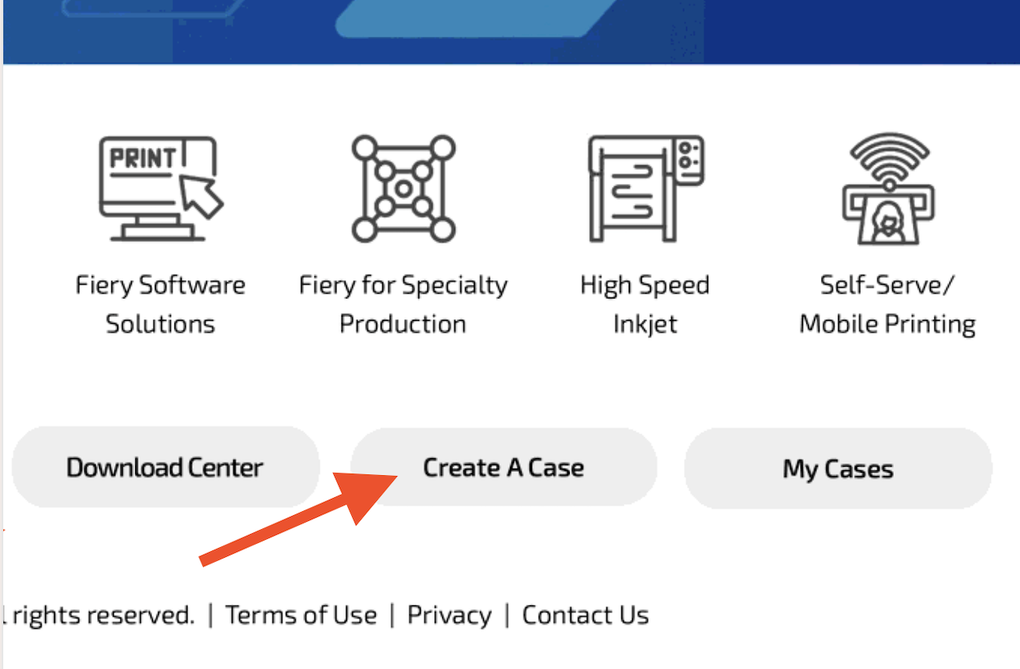
Task: Select the Fiery Software Solutions text label
Action: click(x=160, y=303)
